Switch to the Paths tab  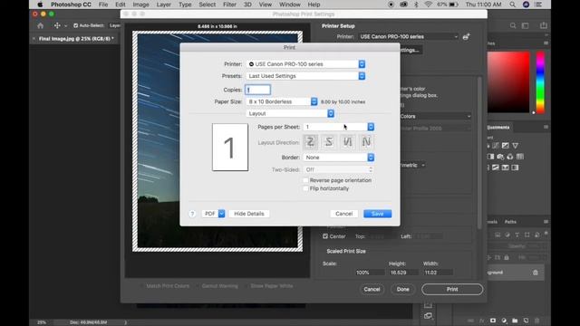(x=510, y=222)
